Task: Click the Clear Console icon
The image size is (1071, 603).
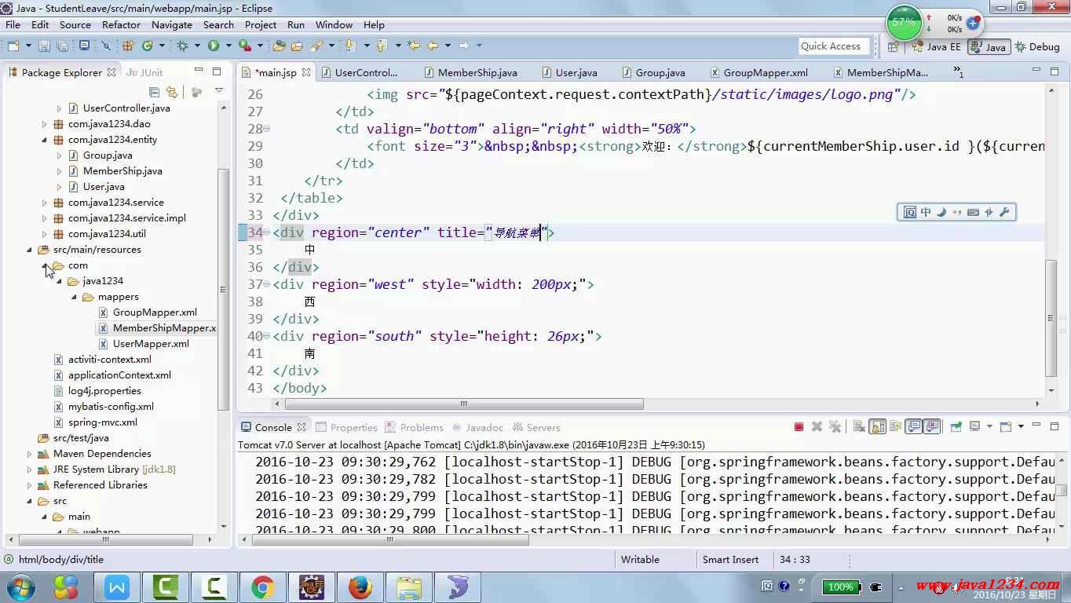Action: click(859, 427)
